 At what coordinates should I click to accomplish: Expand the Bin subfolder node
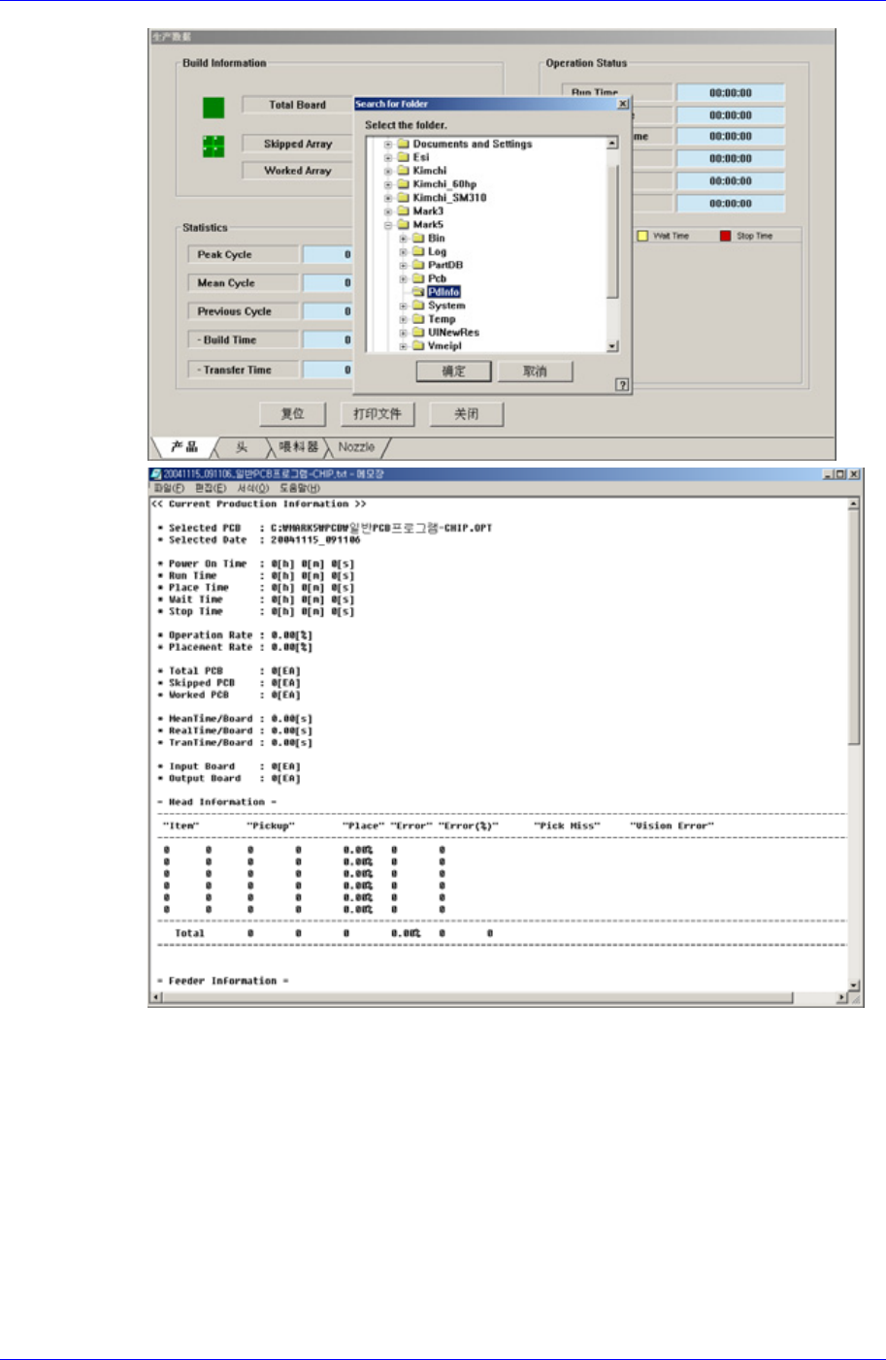[x=404, y=239]
